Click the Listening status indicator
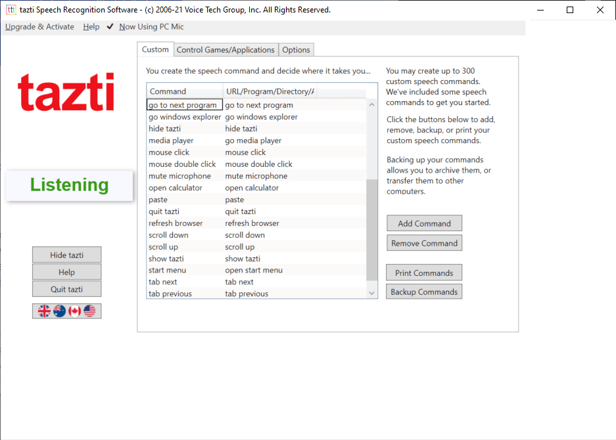This screenshot has width=616, height=440. point(69,185)
